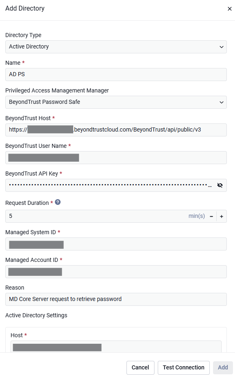The width and height of the screenshot is (235, 380).
Task: Click the Active Directory Host field
Action: pos(116,347)
